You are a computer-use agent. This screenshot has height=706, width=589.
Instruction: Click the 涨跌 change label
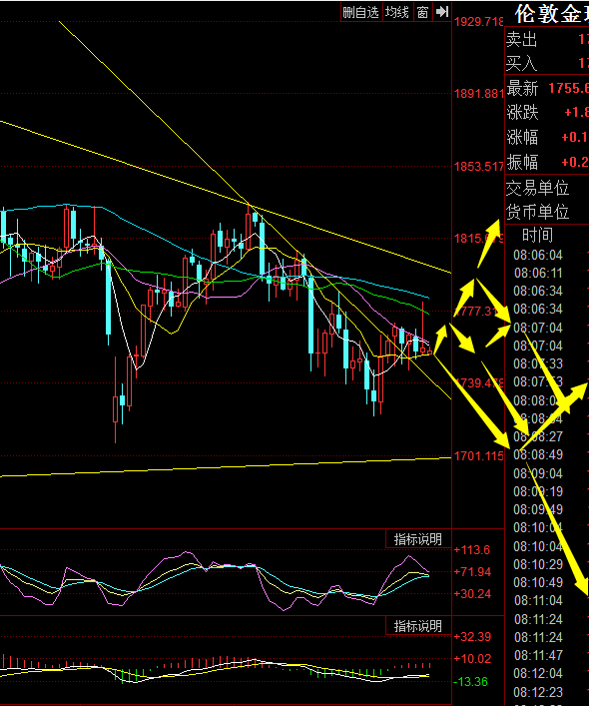(x=522, y=112)
